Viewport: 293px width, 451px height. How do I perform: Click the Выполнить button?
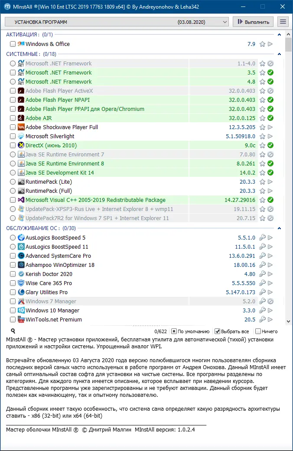click(253, 22)
